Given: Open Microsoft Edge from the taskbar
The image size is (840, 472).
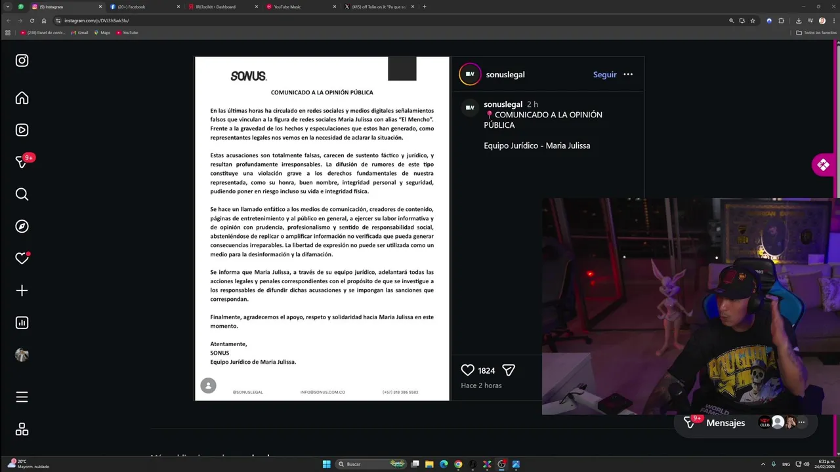Looking at the screenshot, I should [x=444, y=464].
